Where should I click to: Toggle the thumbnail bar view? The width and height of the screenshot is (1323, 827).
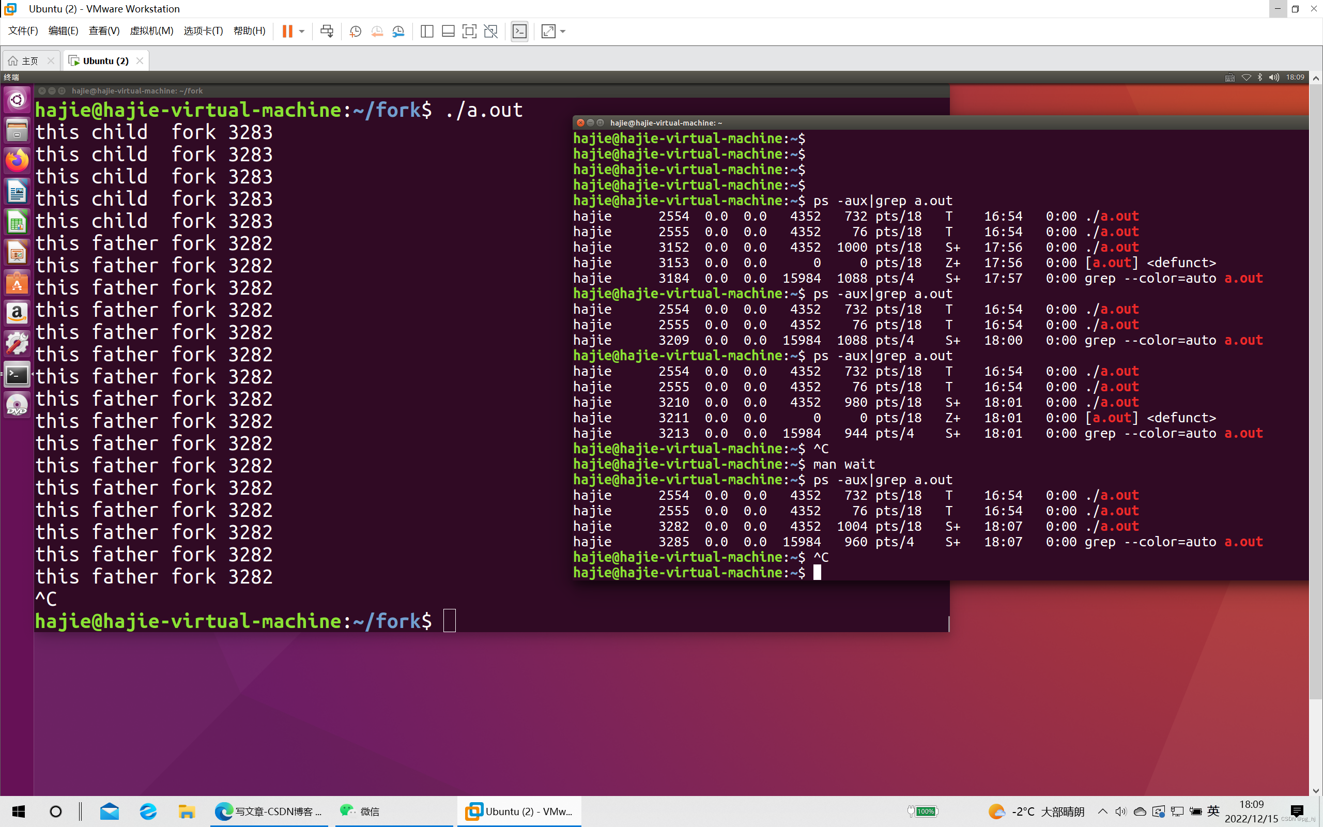tap(448, 31)
